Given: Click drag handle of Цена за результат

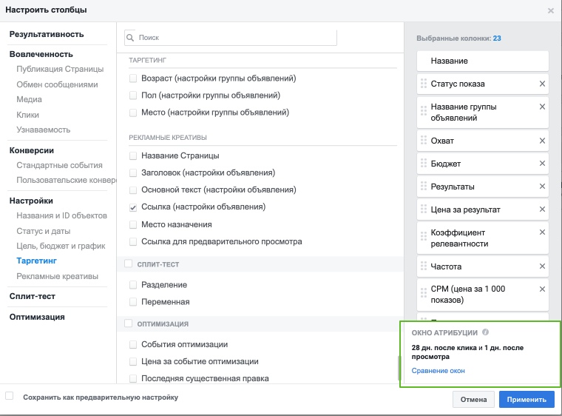Looking at the screenshot, I should 424,209.
